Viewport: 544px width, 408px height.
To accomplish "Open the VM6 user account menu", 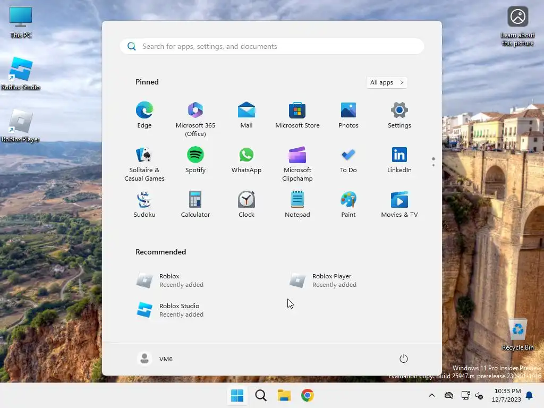I will (x=155, y=359).
